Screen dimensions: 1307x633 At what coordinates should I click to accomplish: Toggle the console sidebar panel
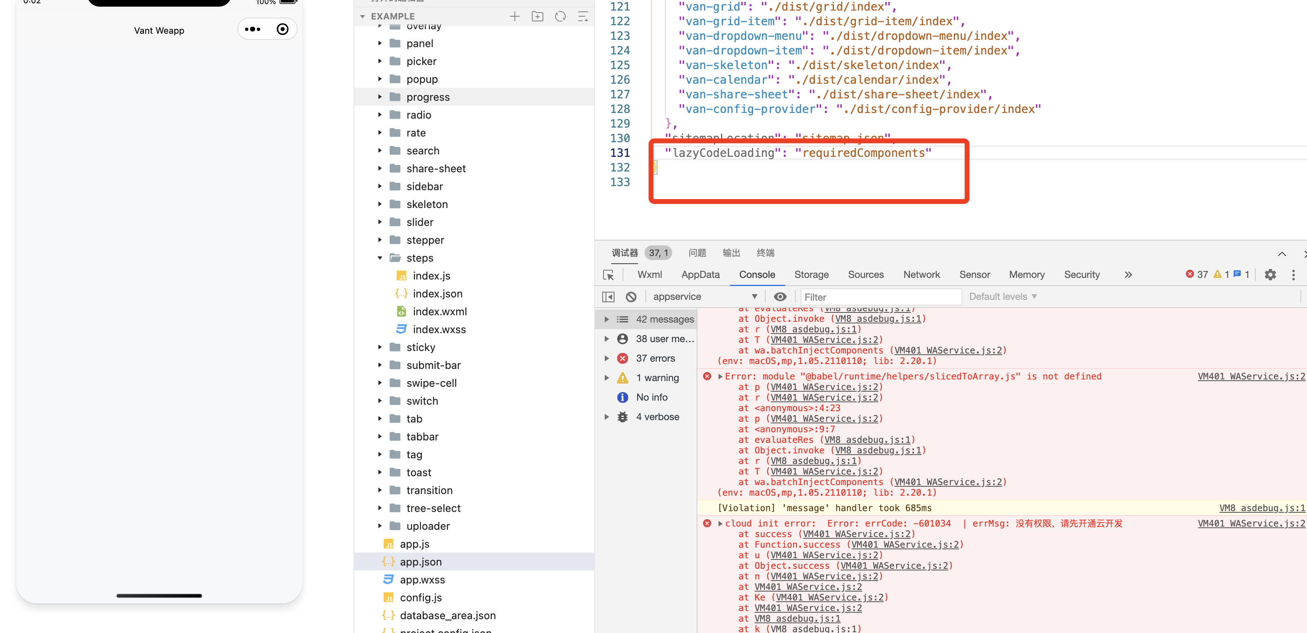point(608,297)
